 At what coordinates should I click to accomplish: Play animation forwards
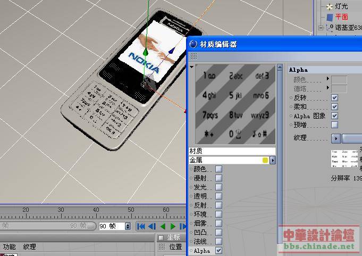173,226
